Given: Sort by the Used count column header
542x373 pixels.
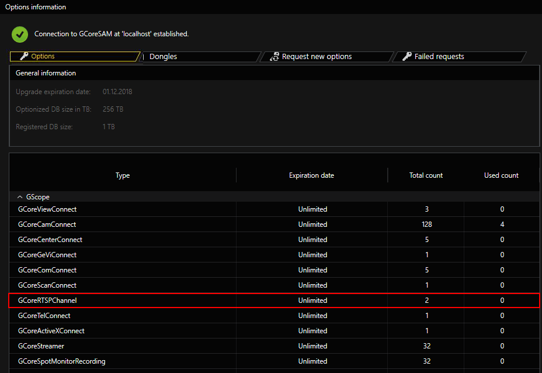Looking at the screenshot, I should click(x=501, y=175).
